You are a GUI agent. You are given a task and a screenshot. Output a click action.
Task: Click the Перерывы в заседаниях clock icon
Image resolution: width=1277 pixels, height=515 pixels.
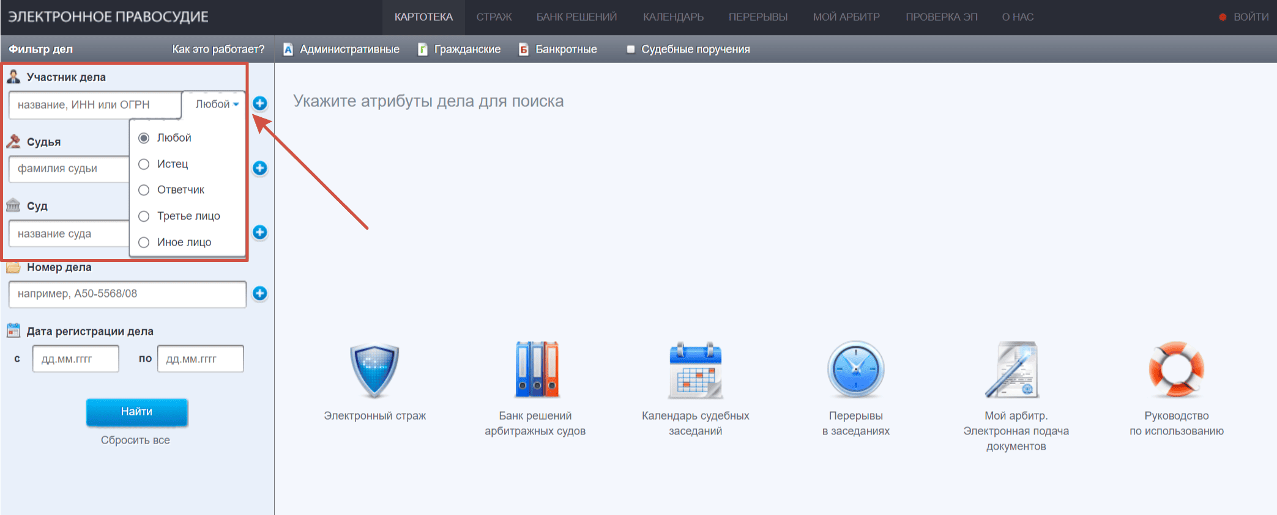click(x=855, y=370)
